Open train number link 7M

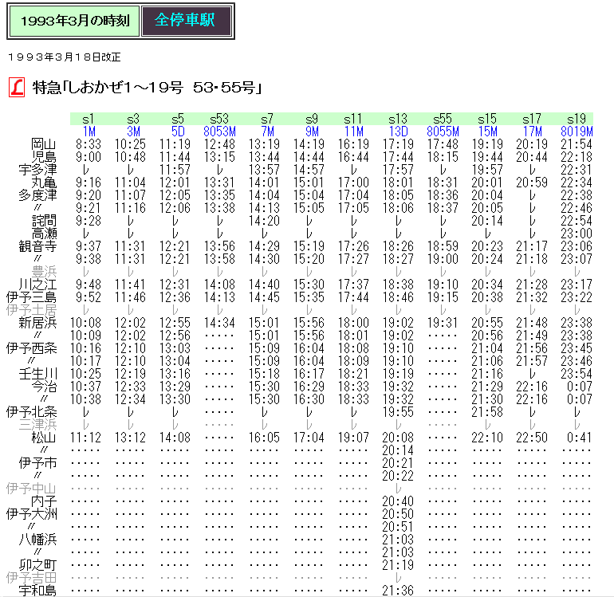click(267, 132)
